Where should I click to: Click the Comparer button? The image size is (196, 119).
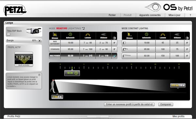[x=166, y=104]
